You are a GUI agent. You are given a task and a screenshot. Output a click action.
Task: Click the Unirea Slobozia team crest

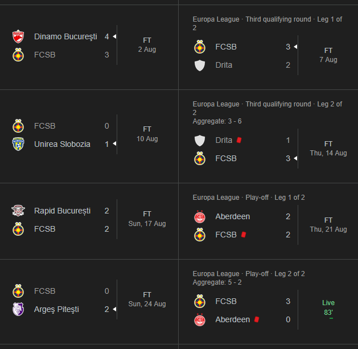pyautogui.click(x=18, y=144)
